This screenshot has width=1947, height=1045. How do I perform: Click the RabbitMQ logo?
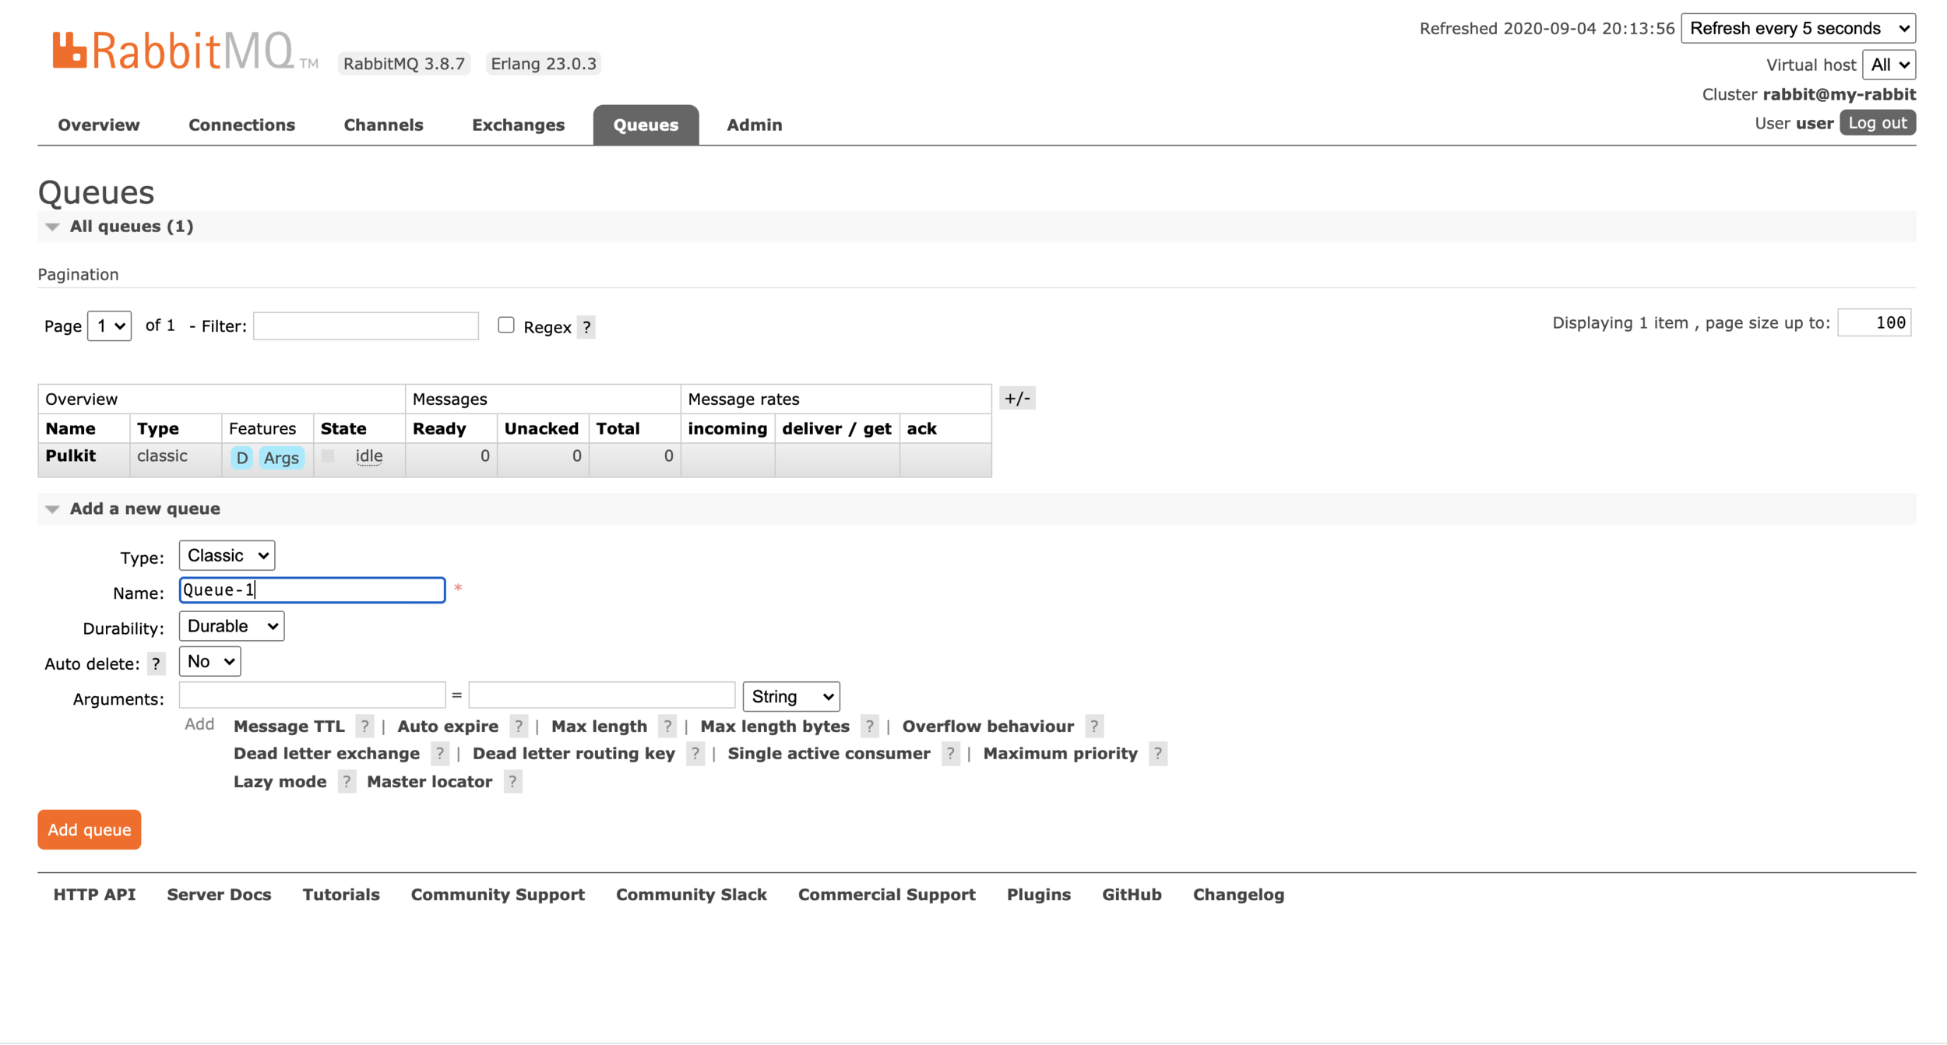click(173, 51)
